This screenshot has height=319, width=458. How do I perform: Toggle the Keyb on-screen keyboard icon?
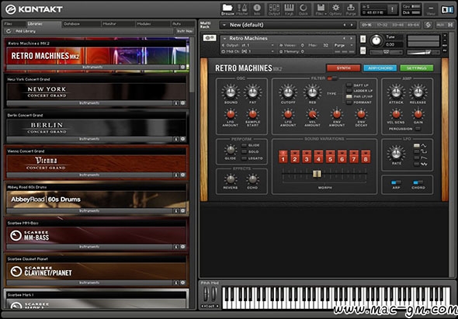click(289, 9)
